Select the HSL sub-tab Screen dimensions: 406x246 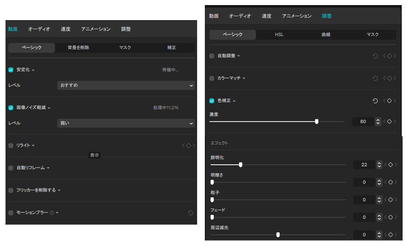click(x=279, y=34)
